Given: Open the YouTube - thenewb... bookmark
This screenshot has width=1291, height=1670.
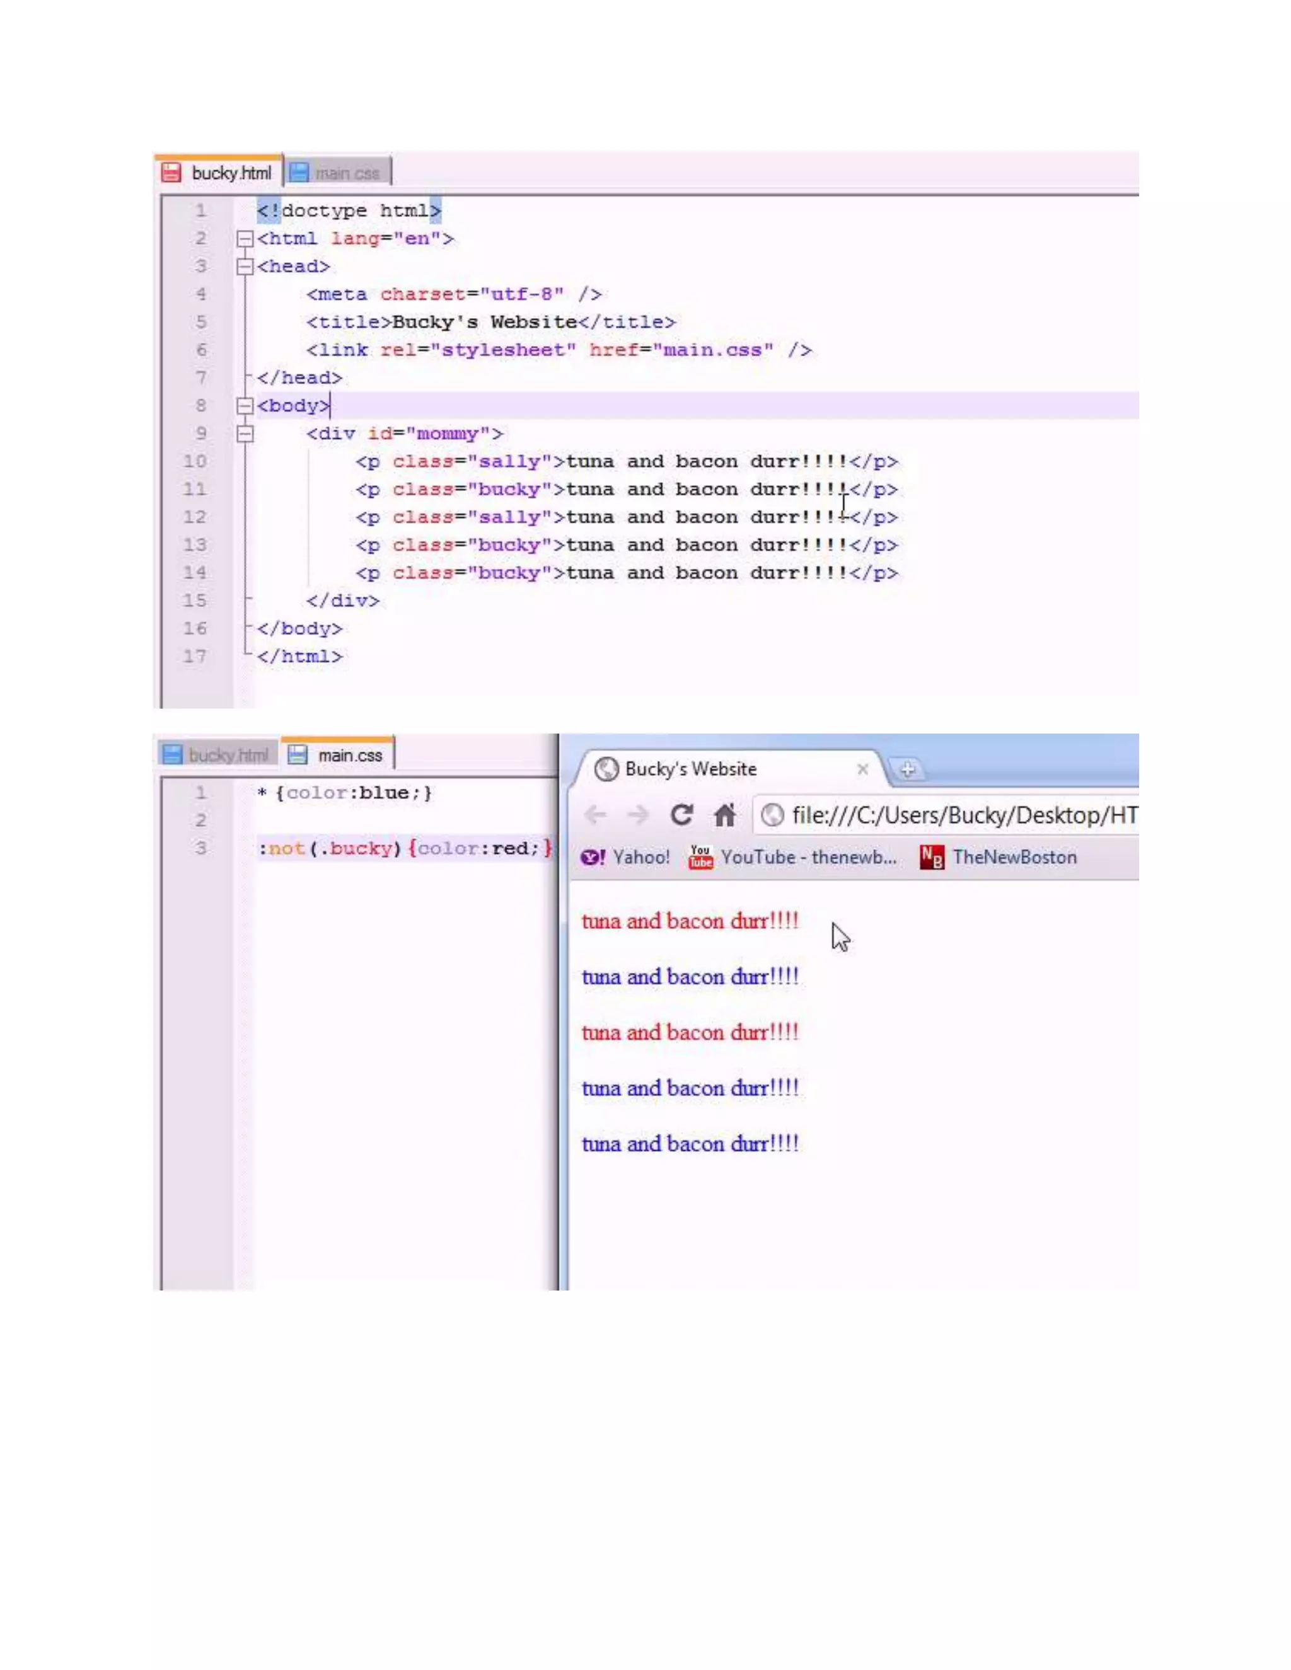Looking at the screenshot, I should pyautogui.click(x=792, y=857).
